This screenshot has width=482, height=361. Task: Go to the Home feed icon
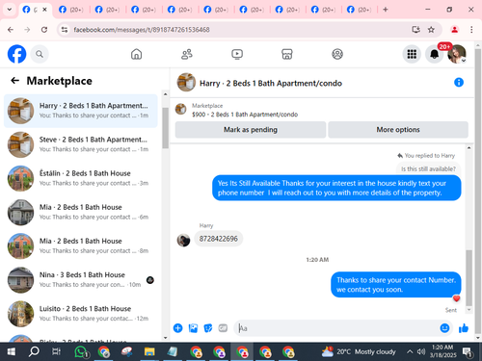[136, 54]
